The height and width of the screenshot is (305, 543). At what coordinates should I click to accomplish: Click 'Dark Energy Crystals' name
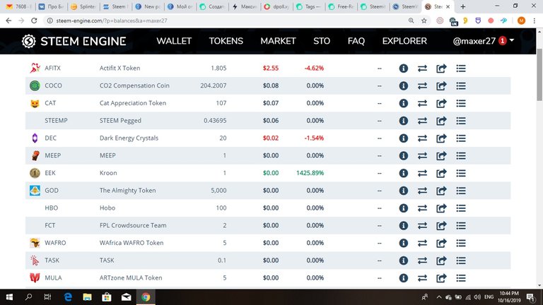tap(129, 138)
